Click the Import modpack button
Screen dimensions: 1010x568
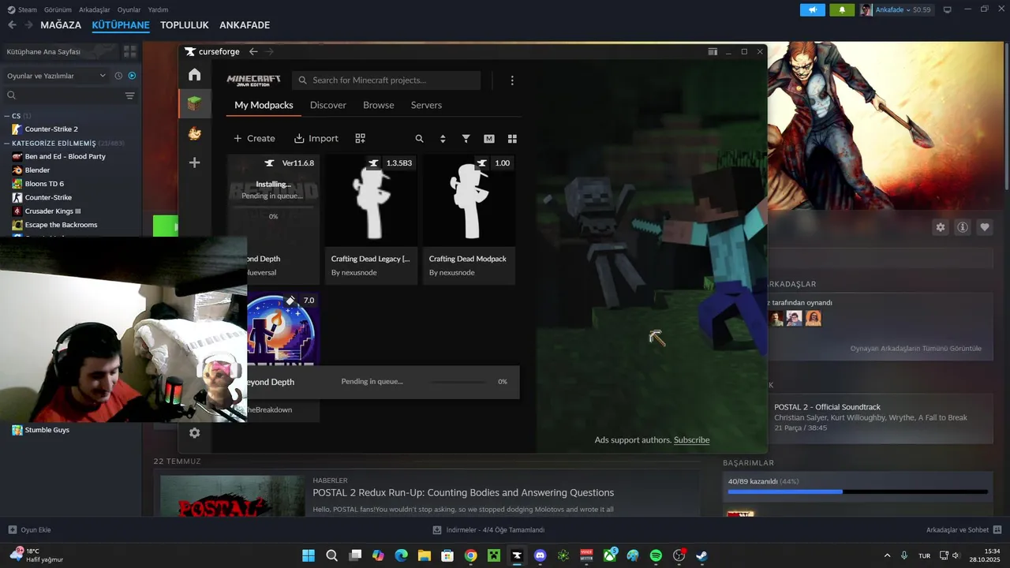click(x=316, y=138)
